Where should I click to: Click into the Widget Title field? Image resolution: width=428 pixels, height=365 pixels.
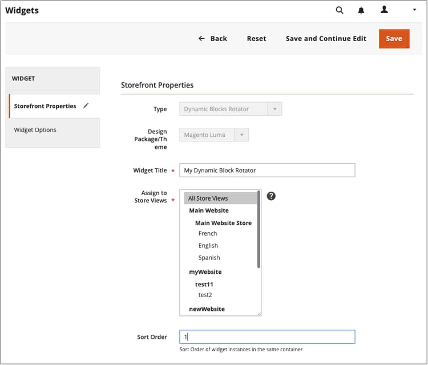tap(267, 171)
